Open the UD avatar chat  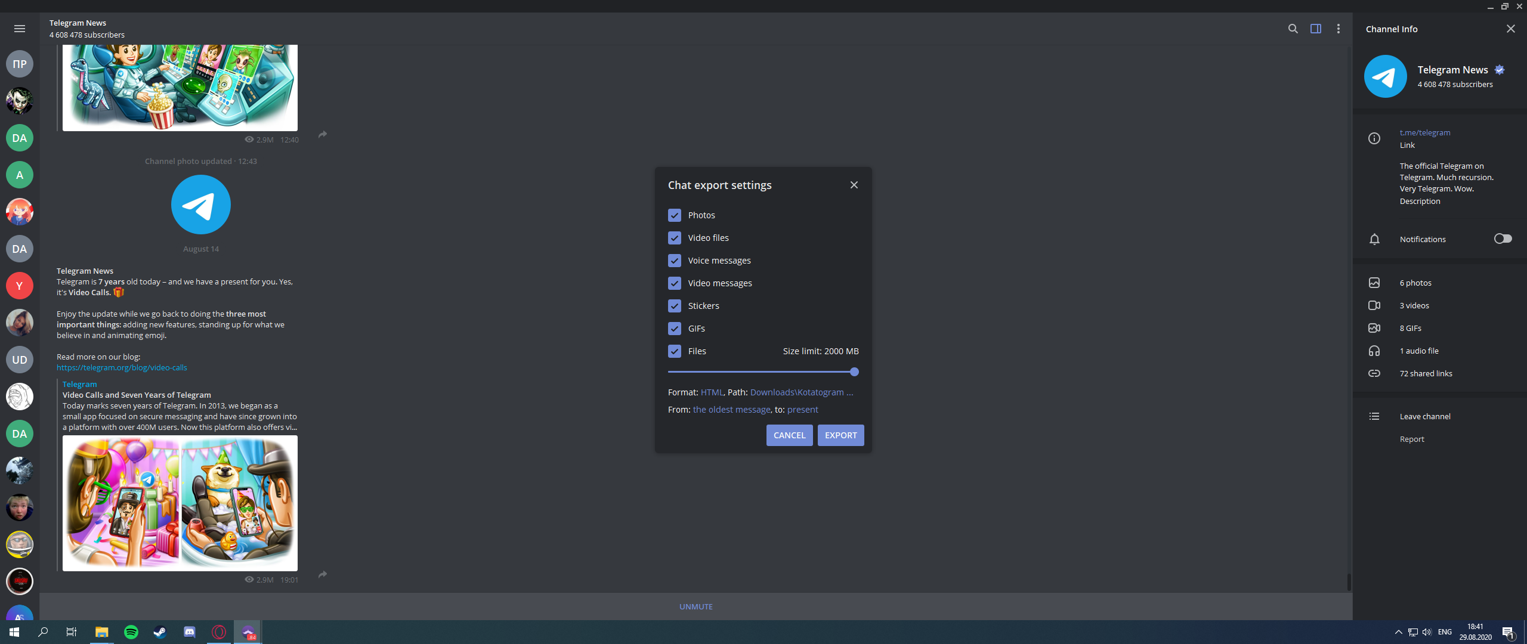click(x=20, y=360)
